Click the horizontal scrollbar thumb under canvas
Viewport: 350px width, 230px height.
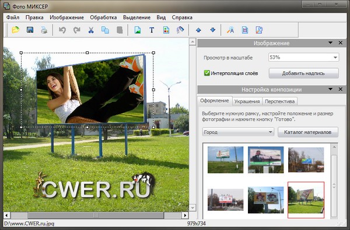[x=96, y=215]
